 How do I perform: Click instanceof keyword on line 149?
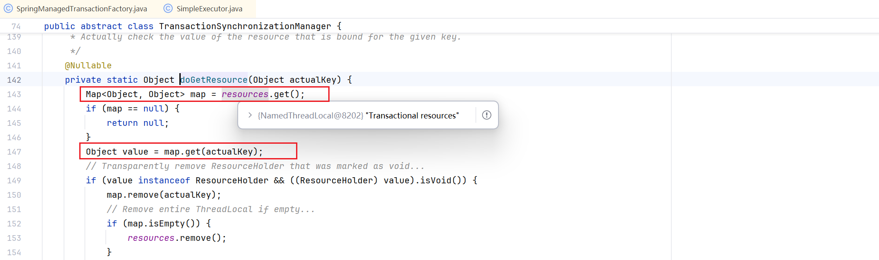pos(164,180)
